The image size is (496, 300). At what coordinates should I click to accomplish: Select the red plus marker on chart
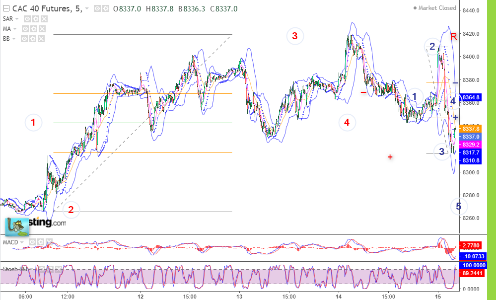390,157
